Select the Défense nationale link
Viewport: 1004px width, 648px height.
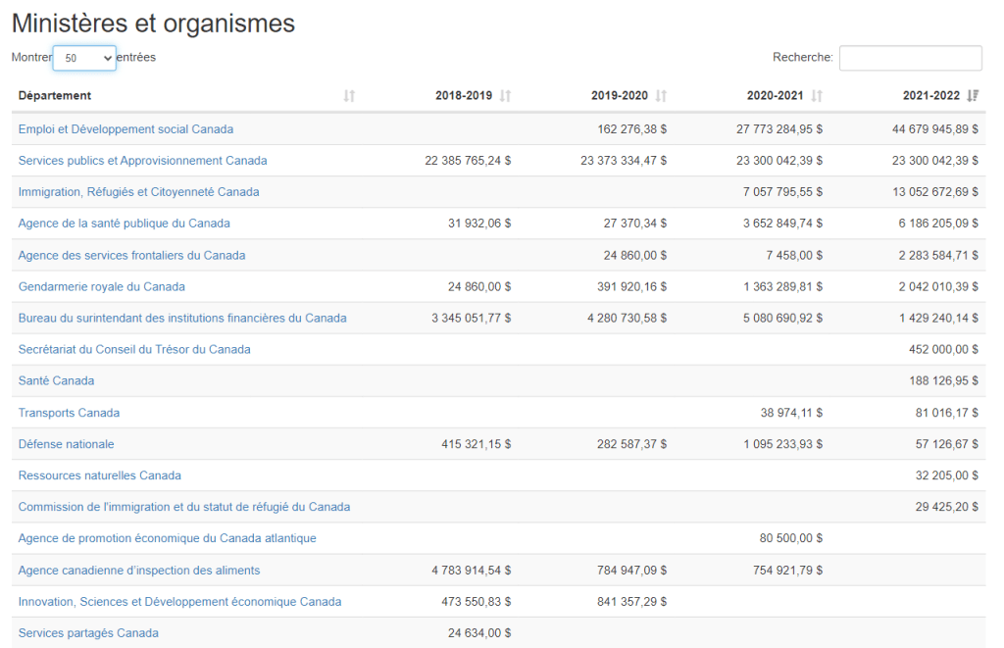click(66, 444)
